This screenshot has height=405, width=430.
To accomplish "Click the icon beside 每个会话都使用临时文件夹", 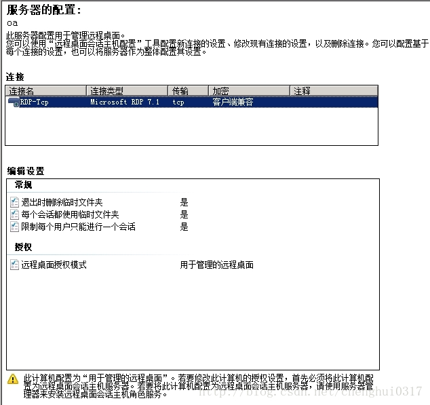I will [14, 214].
